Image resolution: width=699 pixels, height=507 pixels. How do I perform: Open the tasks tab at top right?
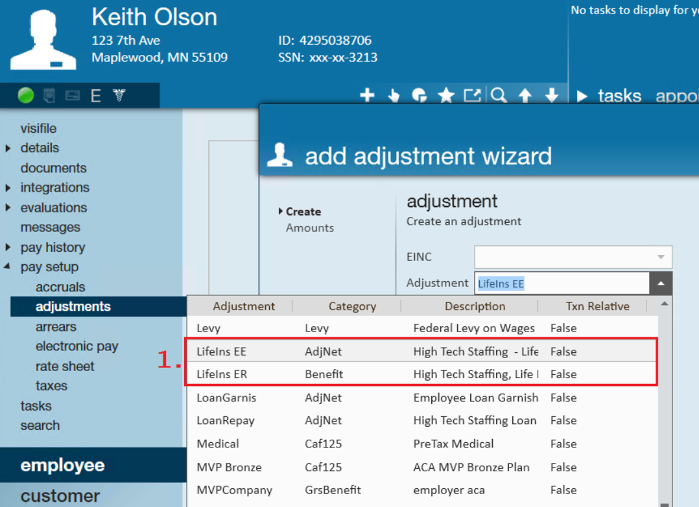point(619,96)
